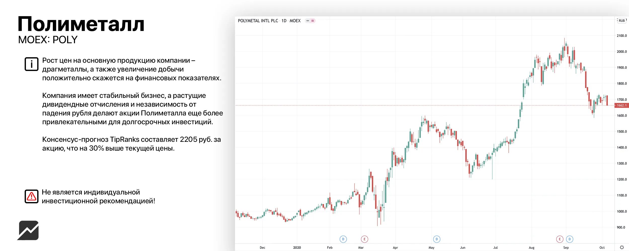
Task: Click the 1800.0 price axis label
Action: (622, 84)
